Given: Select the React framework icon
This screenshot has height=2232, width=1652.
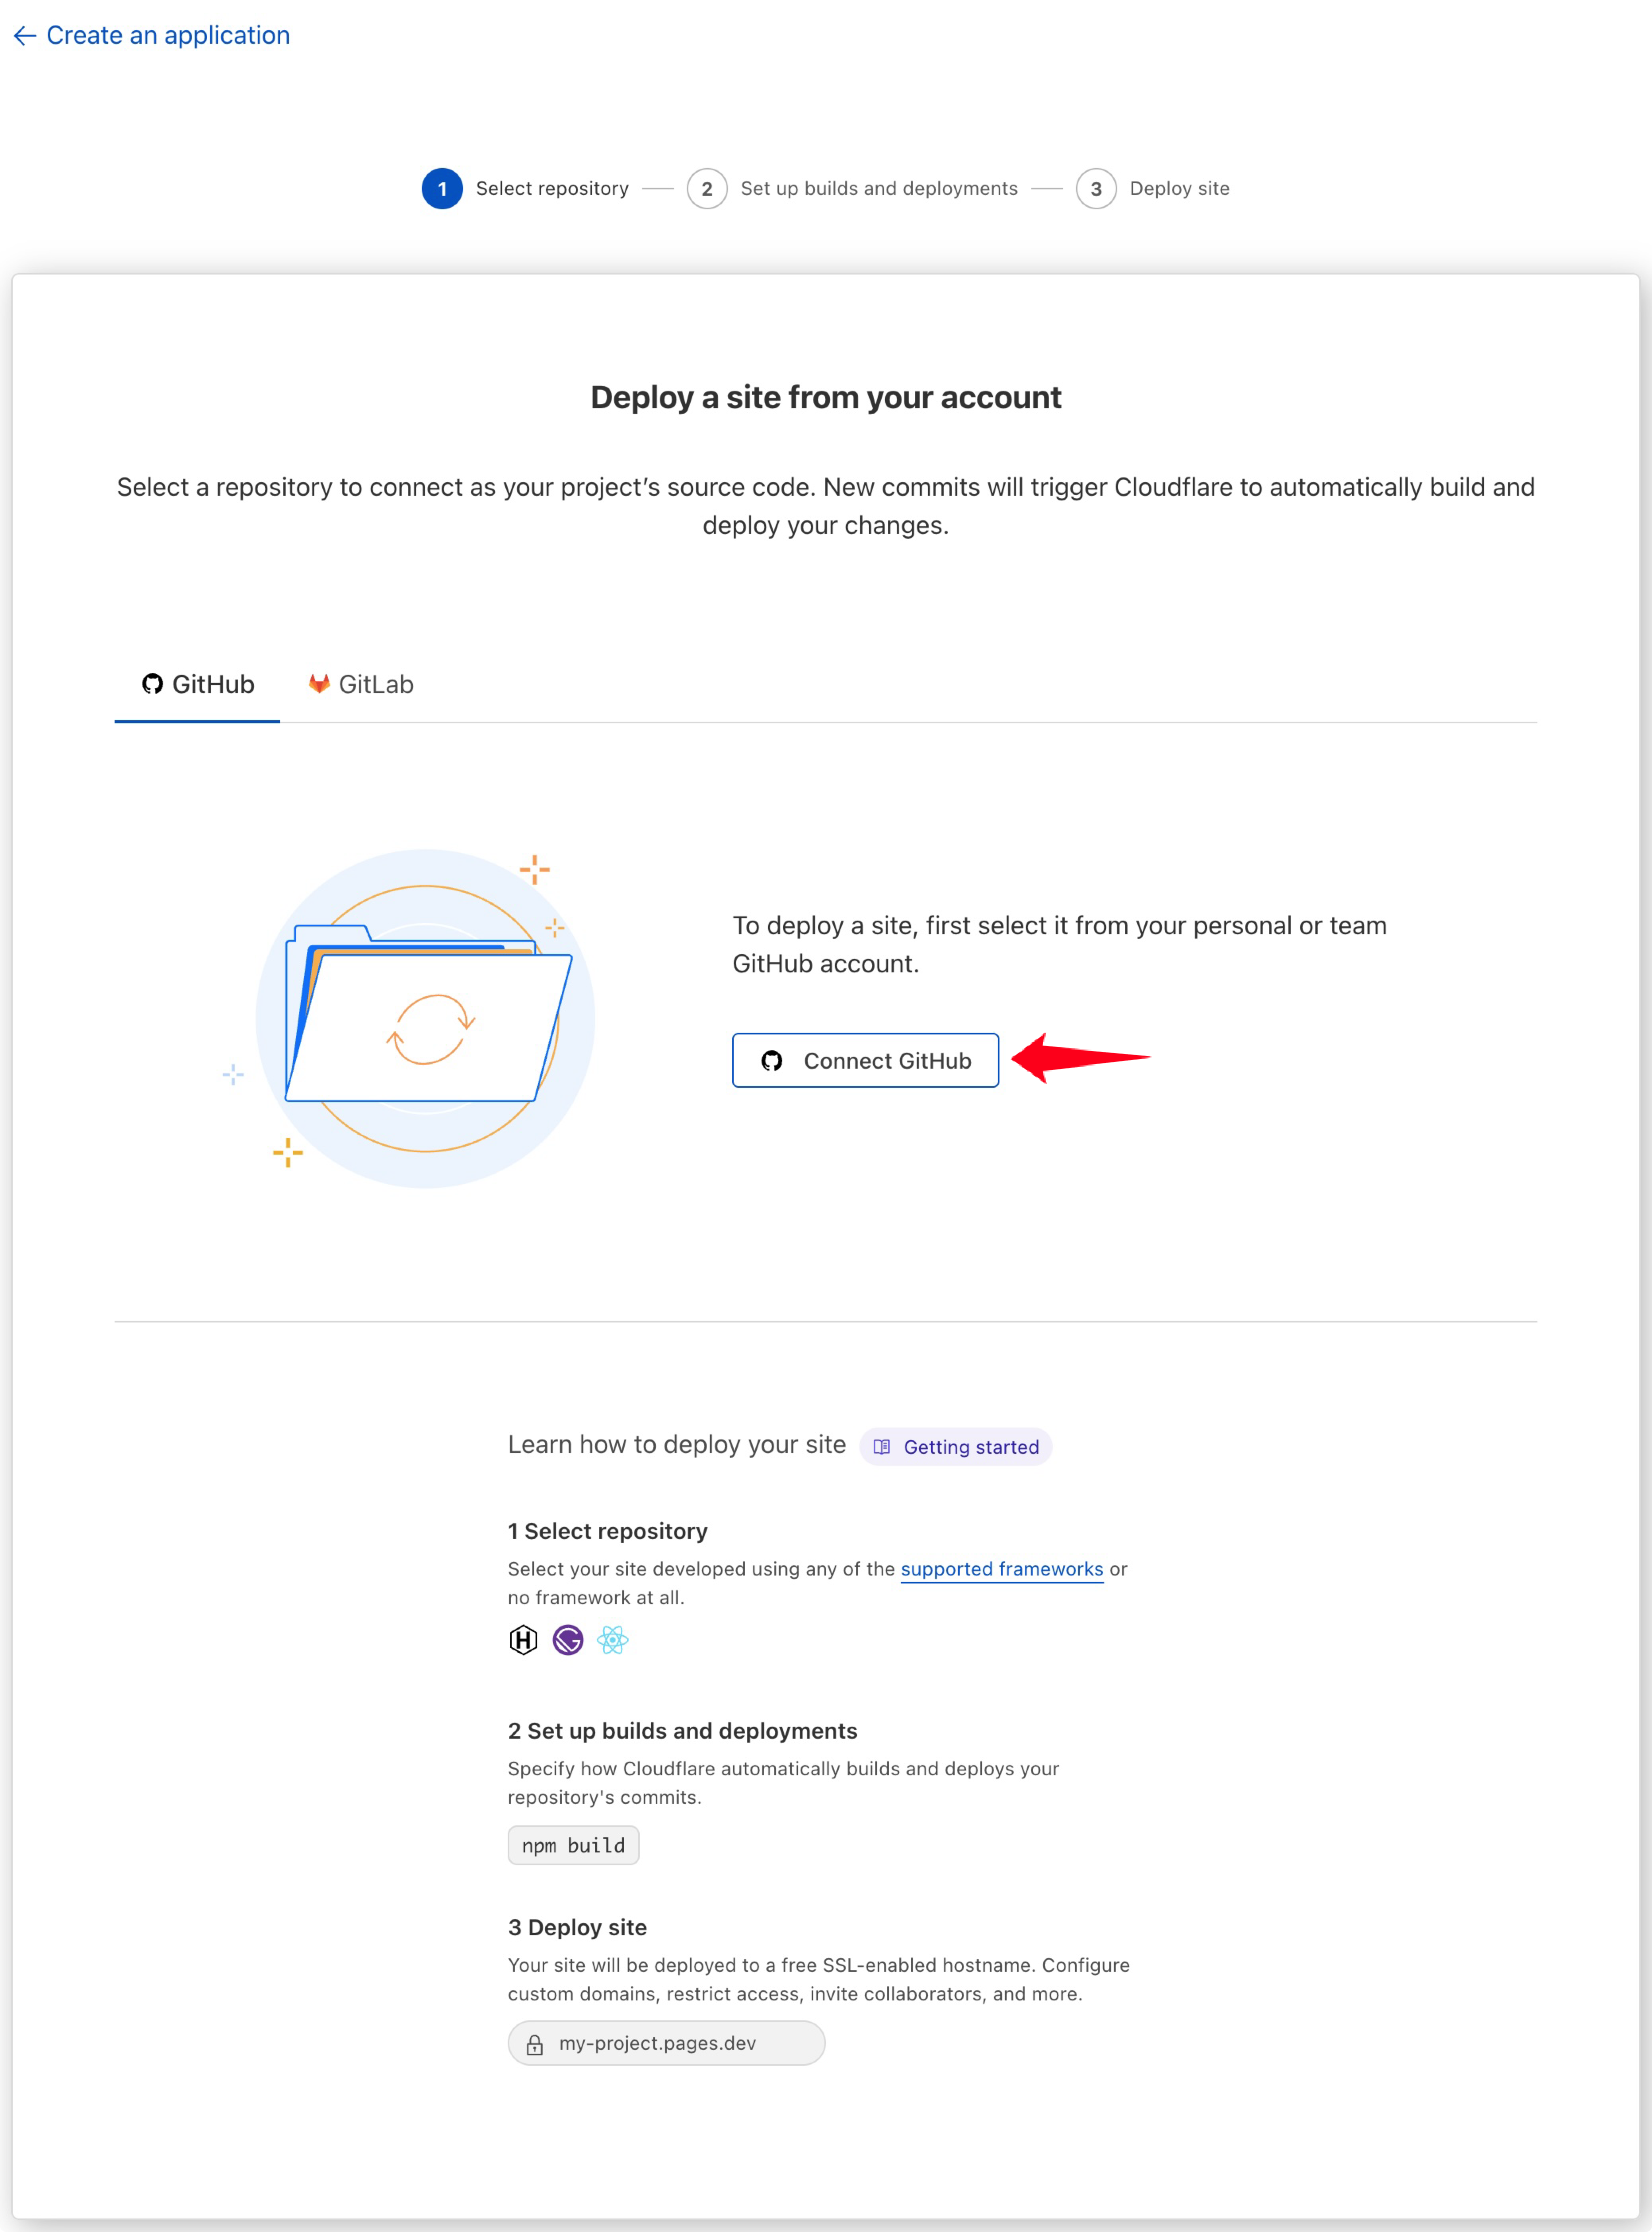Looking at the screenshot, I should [x=613, y=1639].
